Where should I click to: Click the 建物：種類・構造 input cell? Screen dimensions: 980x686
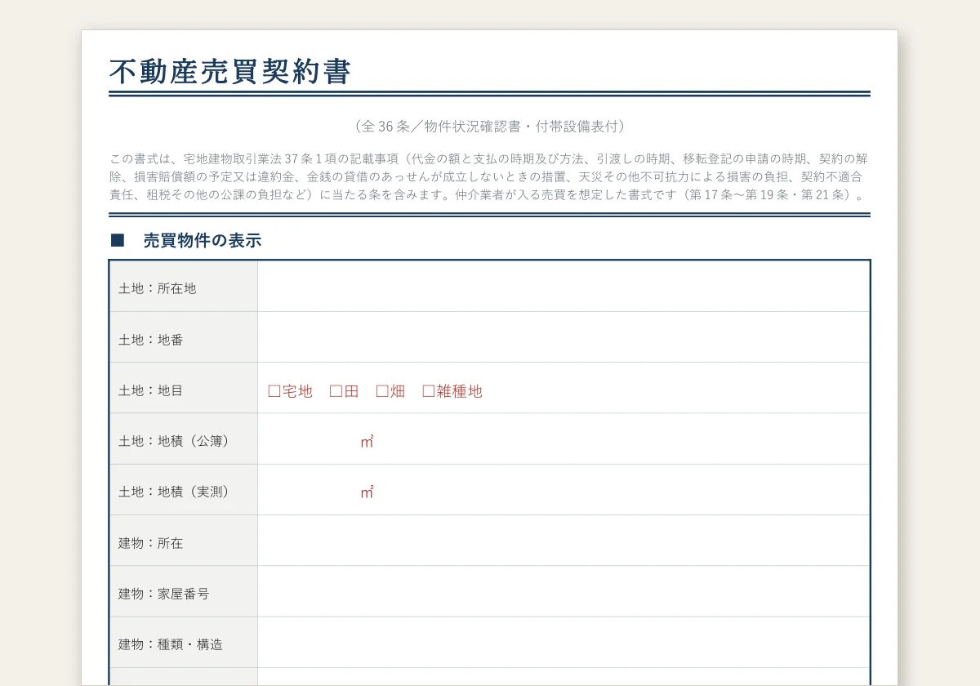563,642
